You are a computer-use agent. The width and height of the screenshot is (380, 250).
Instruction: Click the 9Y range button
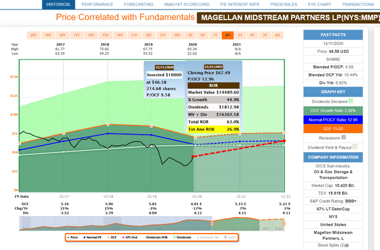(190, 36)
